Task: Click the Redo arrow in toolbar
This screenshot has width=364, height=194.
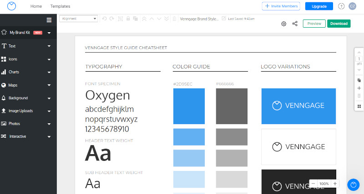Action: click(112, 19)
